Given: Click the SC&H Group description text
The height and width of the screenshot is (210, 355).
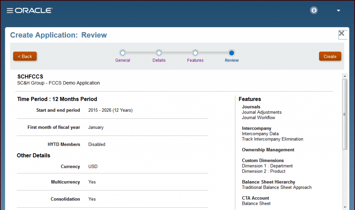Looking at the screenshot, I should click(x=58, y=83).
